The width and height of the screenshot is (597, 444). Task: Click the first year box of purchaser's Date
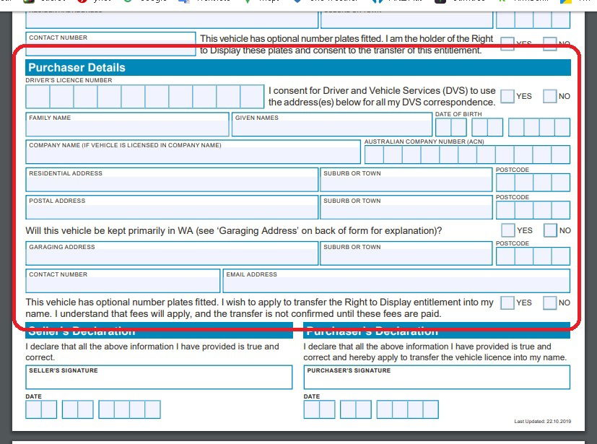385,409
